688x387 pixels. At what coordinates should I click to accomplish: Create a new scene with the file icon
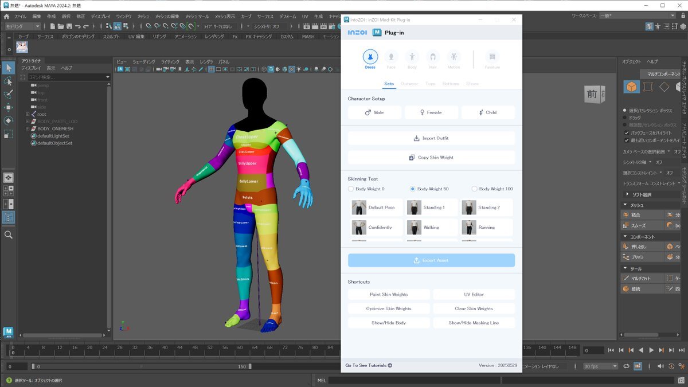pyautogui.click(x=53, y=26)
